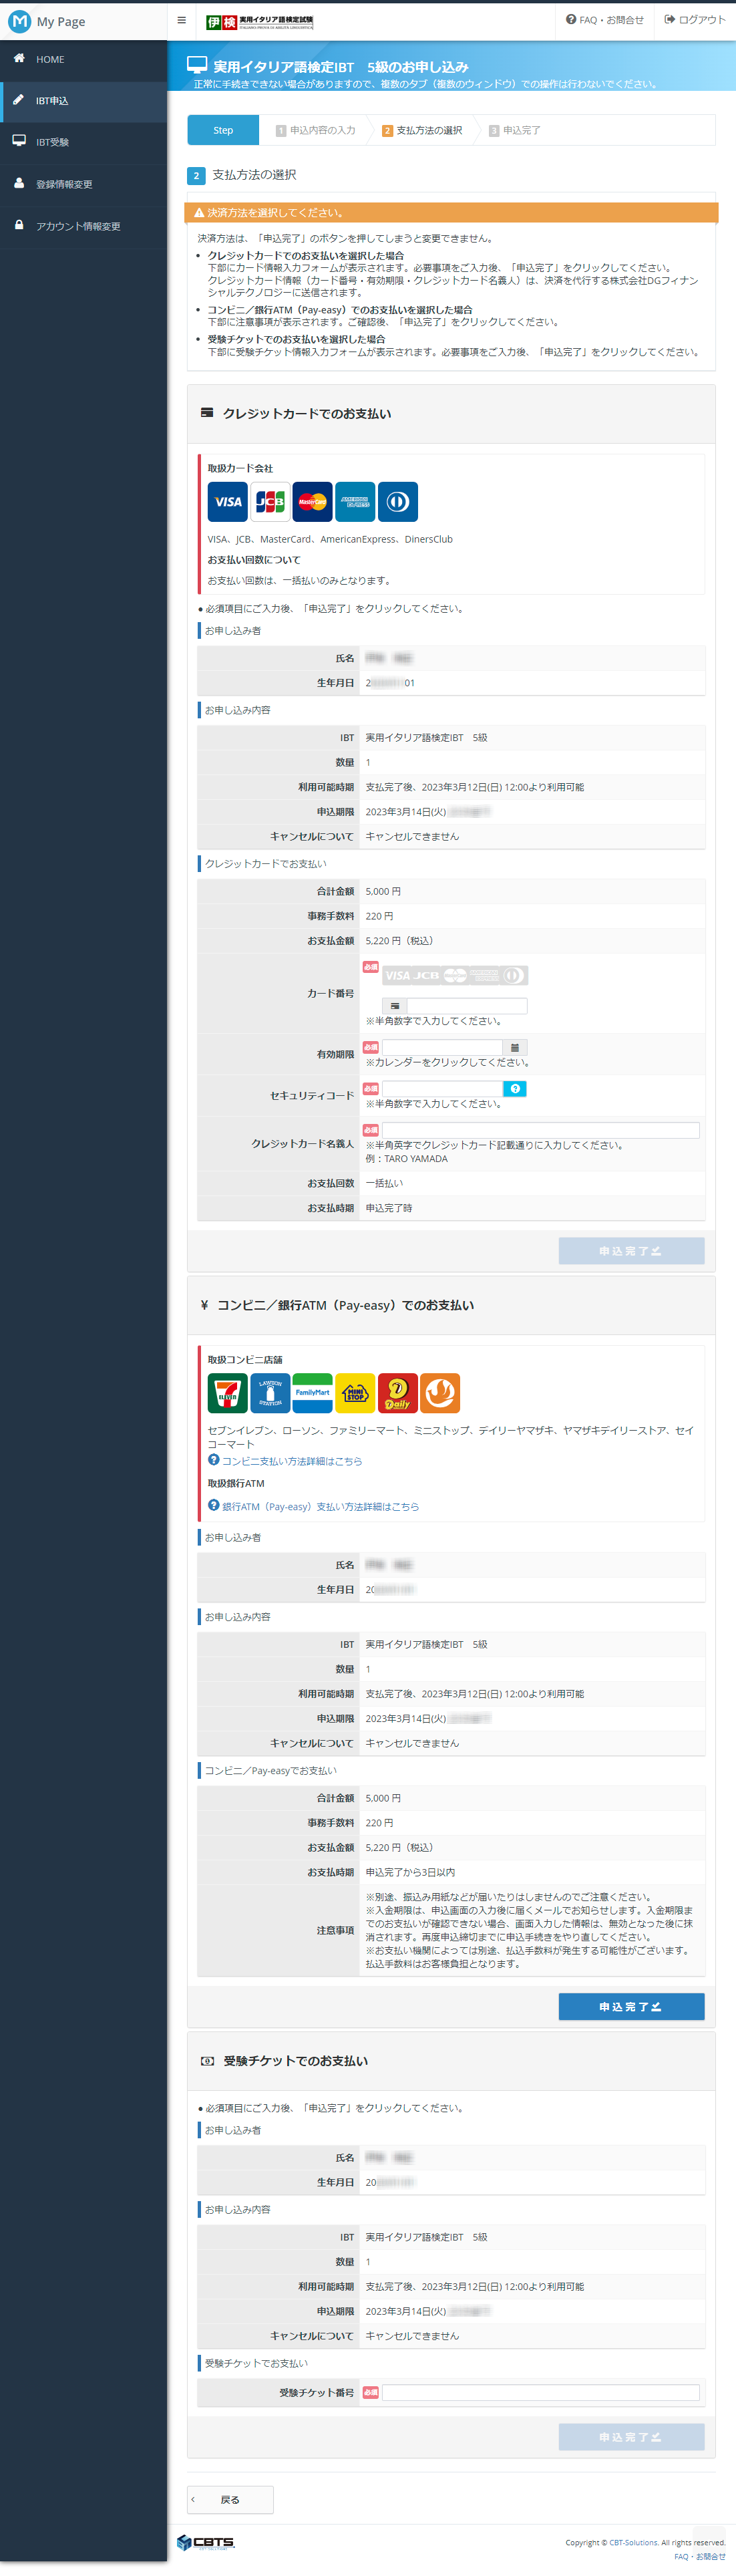Screen dimensions: 736x2576
Task: Toggle the hamburger sidebar menu icon
Action: 181,20
